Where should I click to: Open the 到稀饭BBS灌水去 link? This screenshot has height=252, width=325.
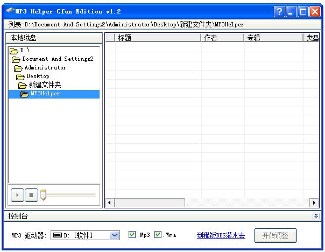(x=221, y=235)
